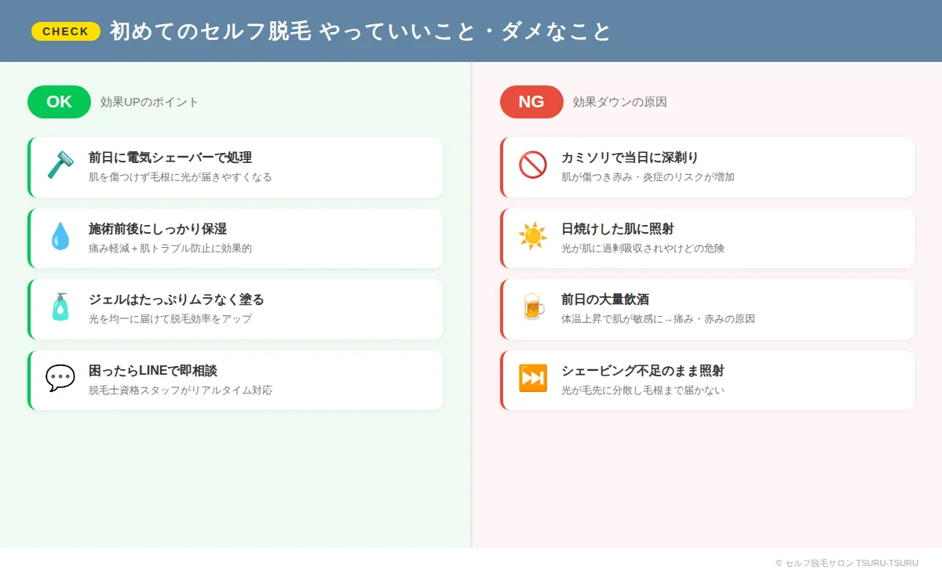This screenshot has width=942, height=588.
Task: Click the prohibited sign icon on カミソリ card
Action: pos(532,165)
